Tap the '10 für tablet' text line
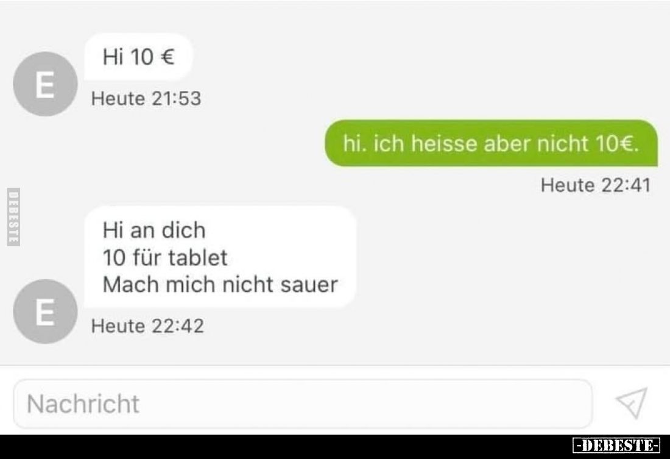The height and width of the screenshot is (459, 670). [165, 257]
